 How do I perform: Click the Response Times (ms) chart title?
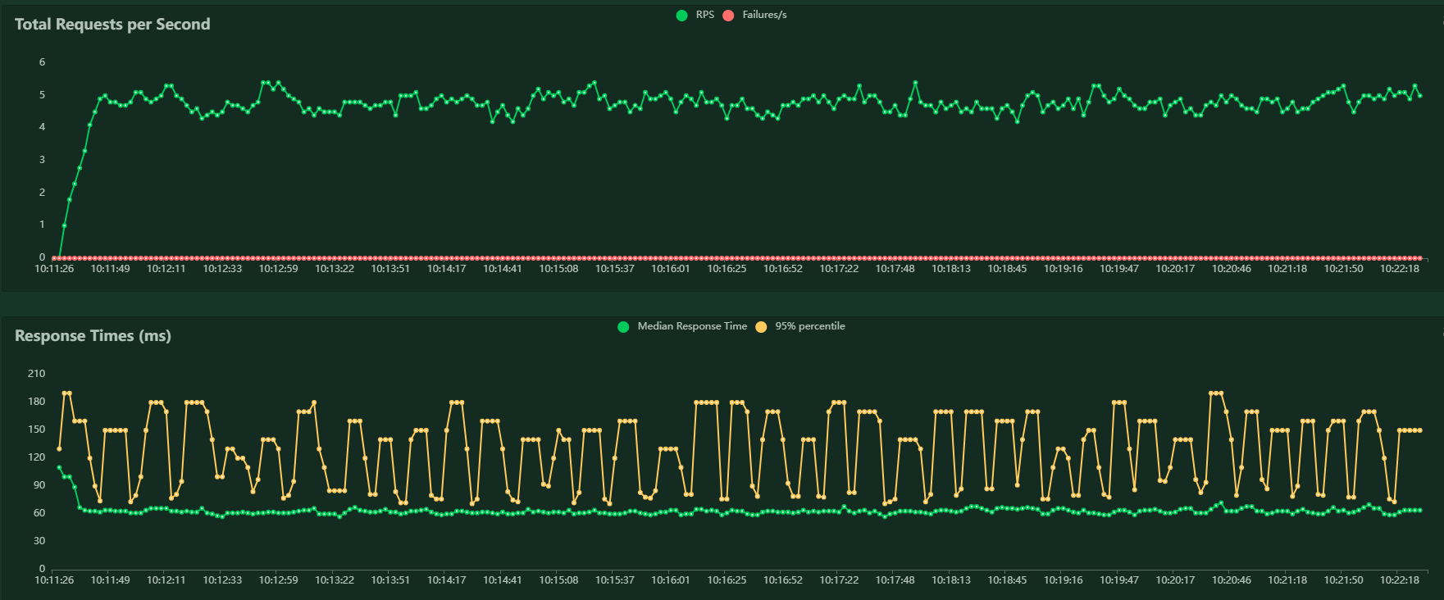pos(93,336)
